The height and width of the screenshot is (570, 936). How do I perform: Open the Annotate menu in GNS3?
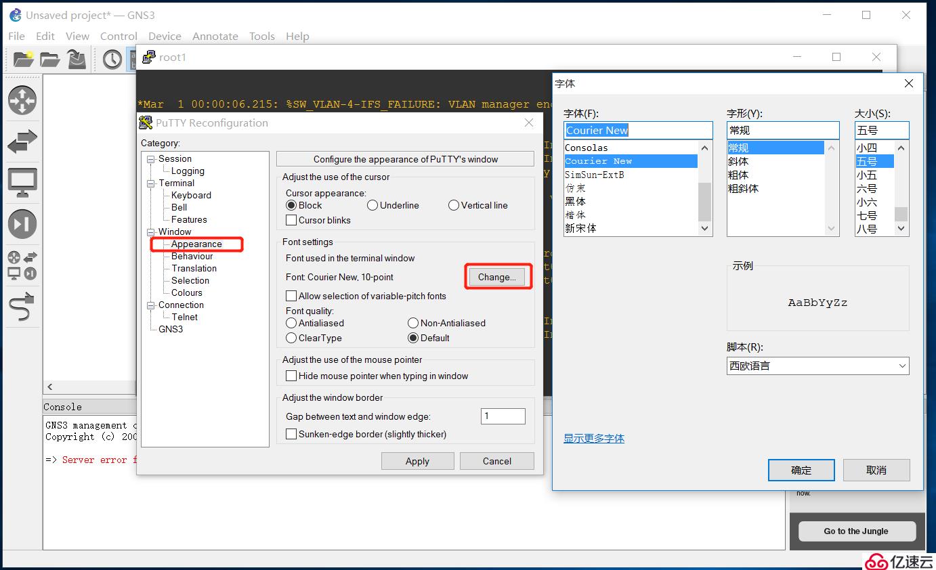click(215, 36)
